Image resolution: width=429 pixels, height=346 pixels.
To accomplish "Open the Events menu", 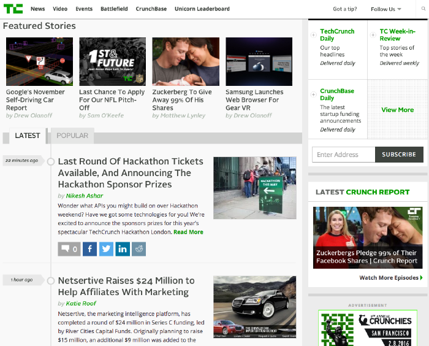I will click(x=84, y=9).
